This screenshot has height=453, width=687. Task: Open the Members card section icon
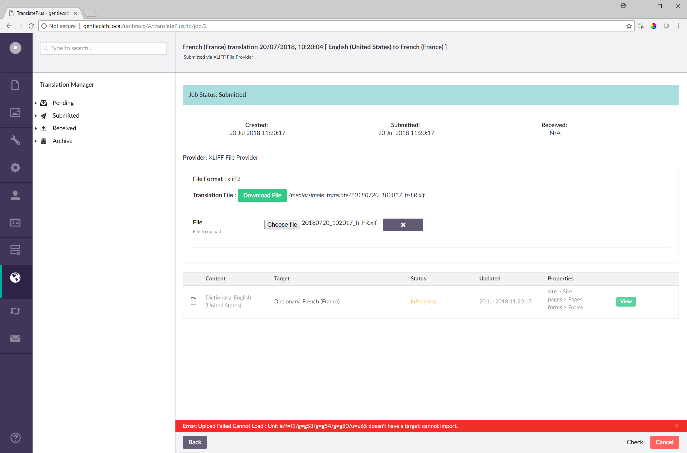15,223
